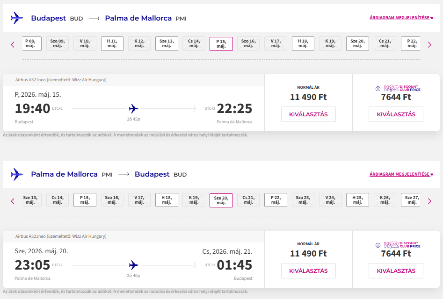
Task: Open Árdiagram megjelenítése for the Palma–Budapest flight
Action: click(x=401, y=174)
